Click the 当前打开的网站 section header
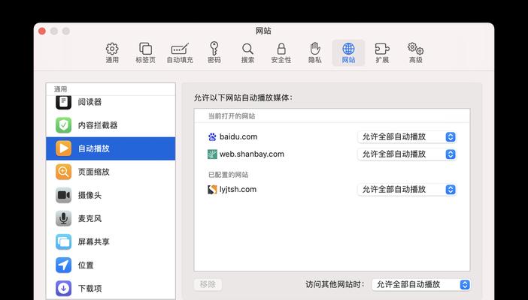The height and width of the screenshot is (300, 528). point(232,116)
